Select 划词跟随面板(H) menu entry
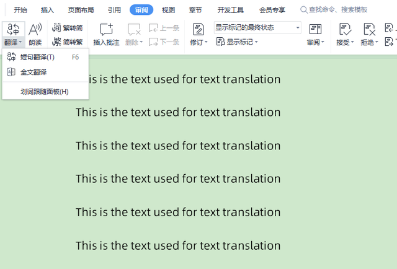 coord(45,92)
